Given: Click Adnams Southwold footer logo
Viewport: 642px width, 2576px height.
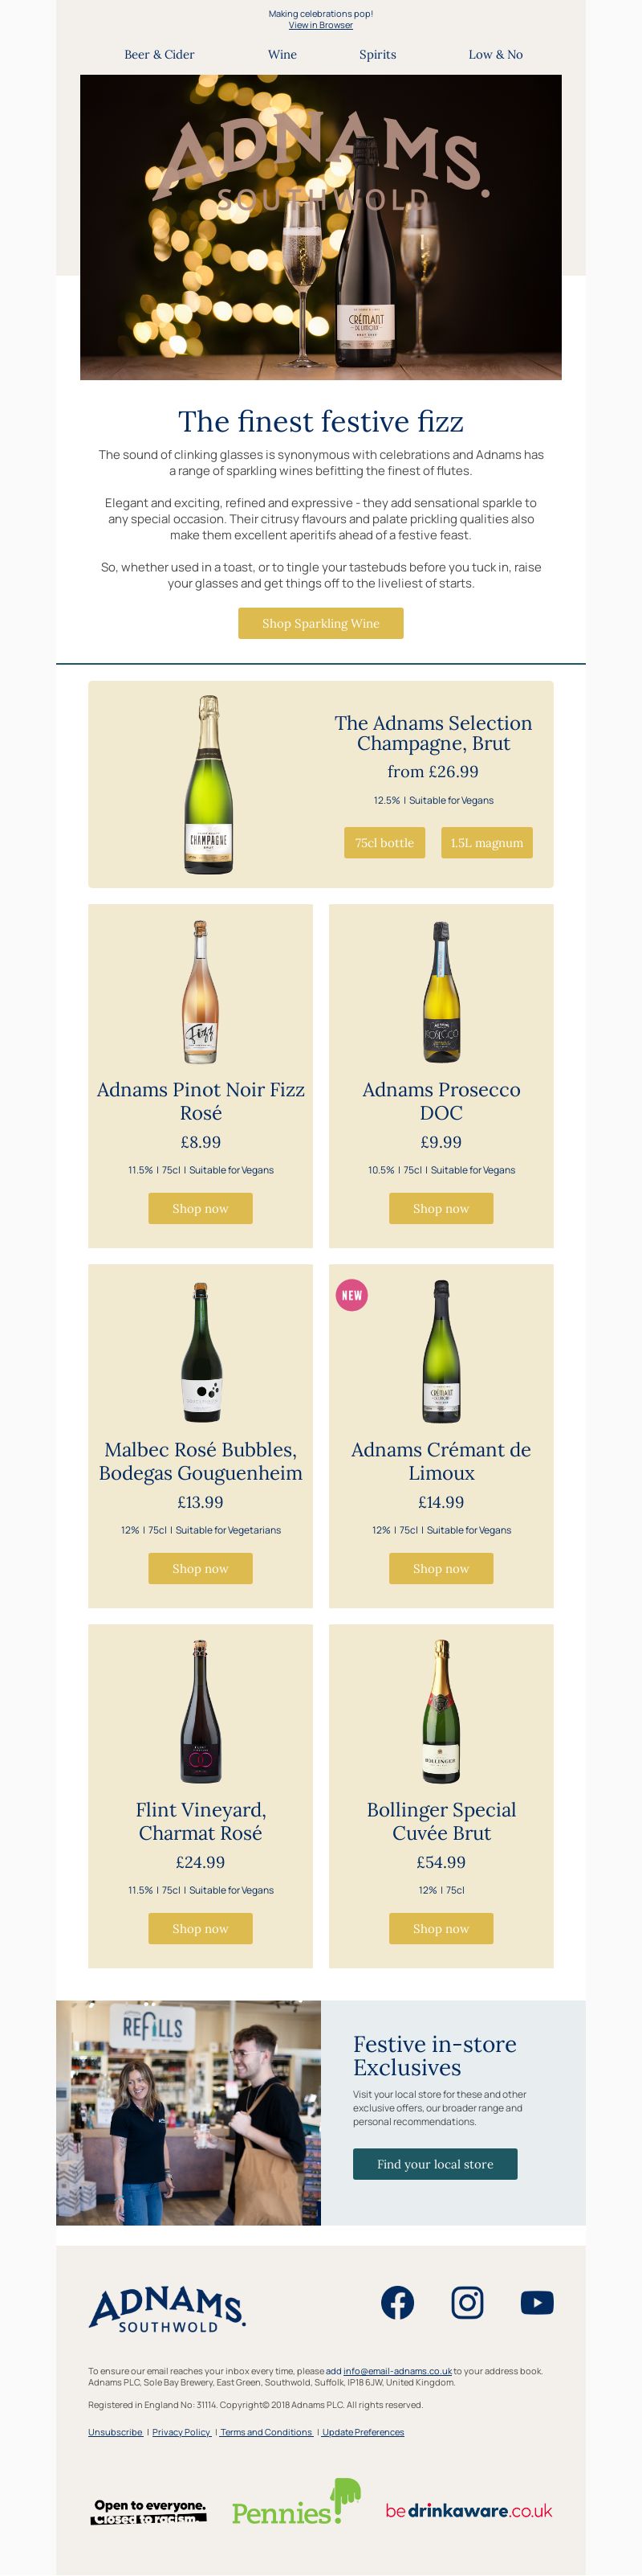Looking at the screenshot, I should 168,2309.
